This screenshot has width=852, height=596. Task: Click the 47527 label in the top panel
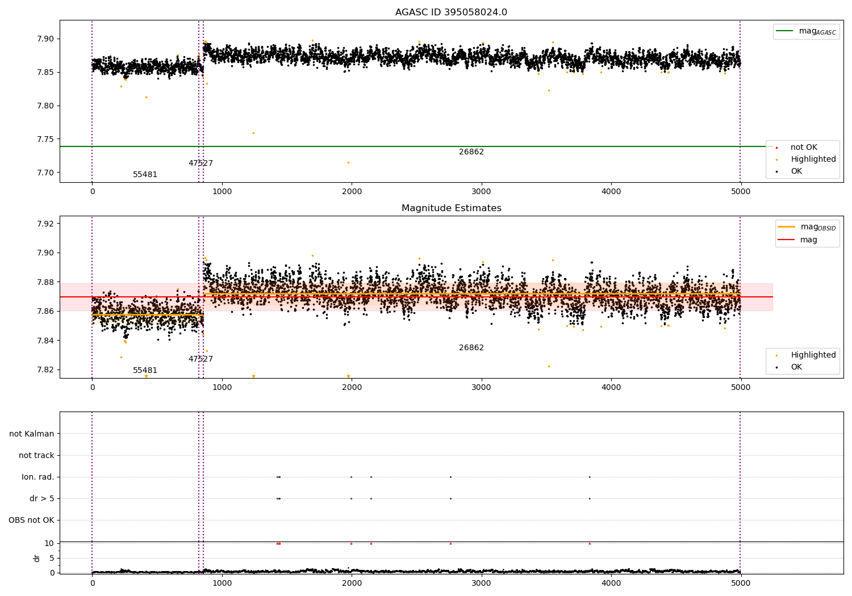[x=201, y=163]
